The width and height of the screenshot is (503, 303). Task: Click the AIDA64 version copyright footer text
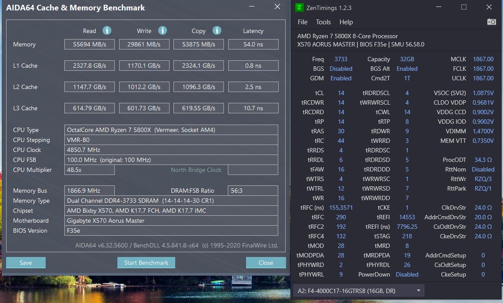(x=177, y=245)
